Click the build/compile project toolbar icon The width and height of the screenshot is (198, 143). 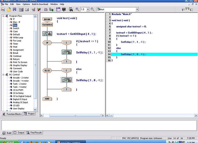[46, 9]
